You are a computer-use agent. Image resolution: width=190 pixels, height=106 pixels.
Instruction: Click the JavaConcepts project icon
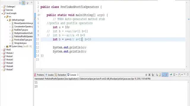pyautogui.click(x=4, y=13)
